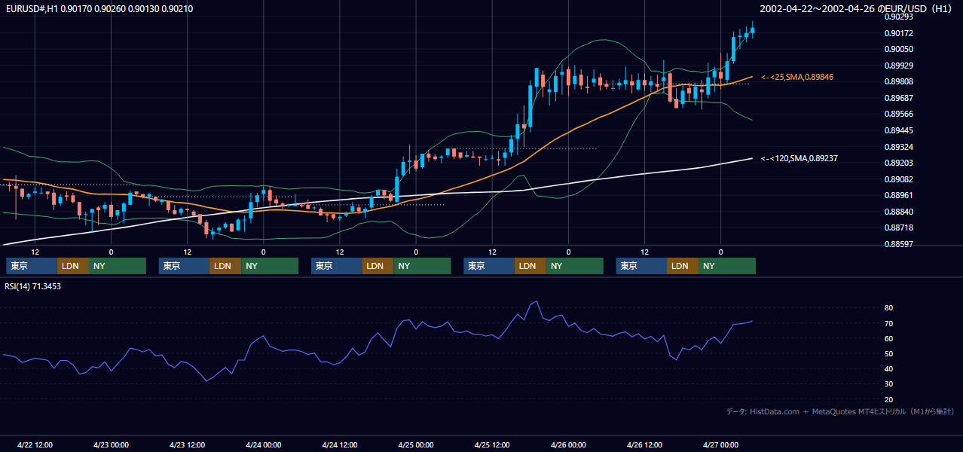Click the 4/27 00:00 time axis label
Screen dimensions: 963x452
pyautogui.click(x=720, y=444)
